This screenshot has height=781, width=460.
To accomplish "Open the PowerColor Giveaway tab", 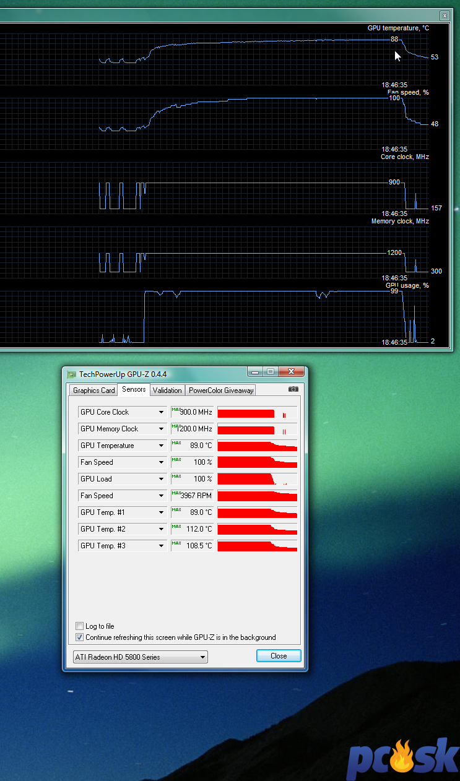I will (x=221, y=390).
